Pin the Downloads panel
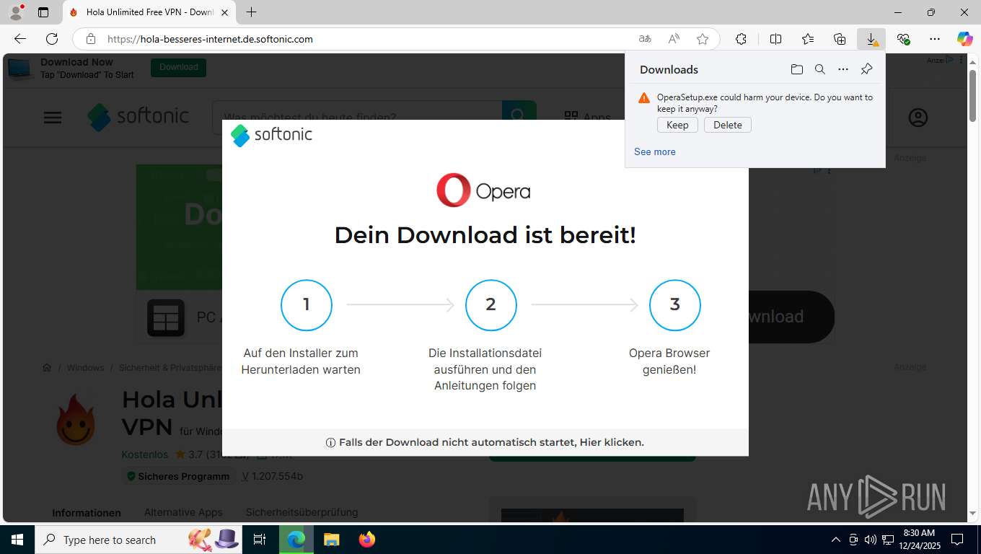 coord(867,69)
